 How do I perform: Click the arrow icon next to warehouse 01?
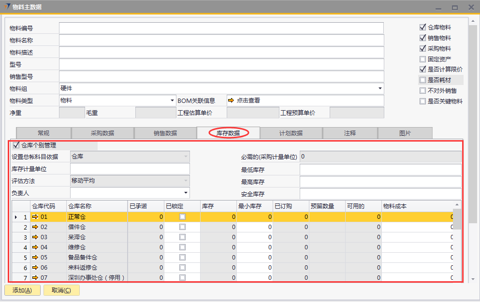(35, 217)
